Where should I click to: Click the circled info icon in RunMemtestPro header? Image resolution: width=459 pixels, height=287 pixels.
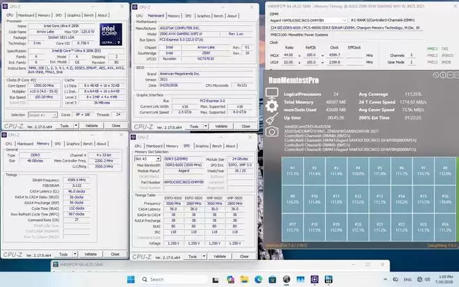click(x=443, y=75)
